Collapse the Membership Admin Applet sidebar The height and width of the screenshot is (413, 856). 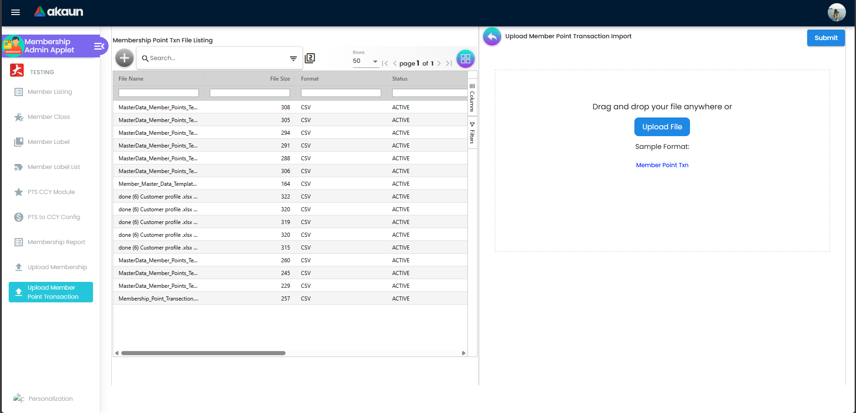click(99, 46)
